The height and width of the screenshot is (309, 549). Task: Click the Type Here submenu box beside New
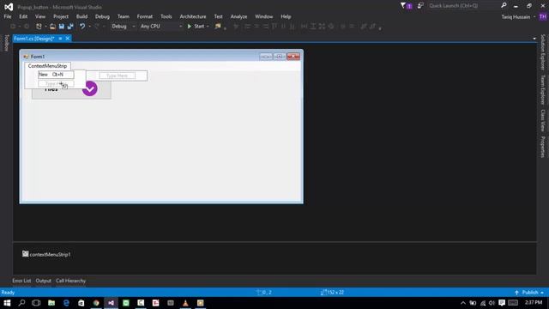click(x=117, y=76)
